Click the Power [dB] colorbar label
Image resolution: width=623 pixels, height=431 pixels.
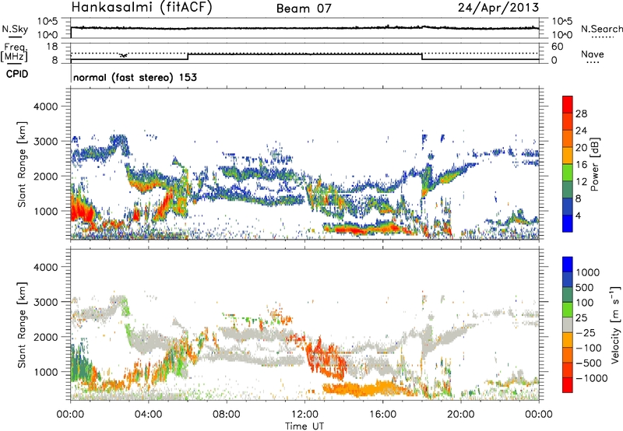tap(595, 164)
